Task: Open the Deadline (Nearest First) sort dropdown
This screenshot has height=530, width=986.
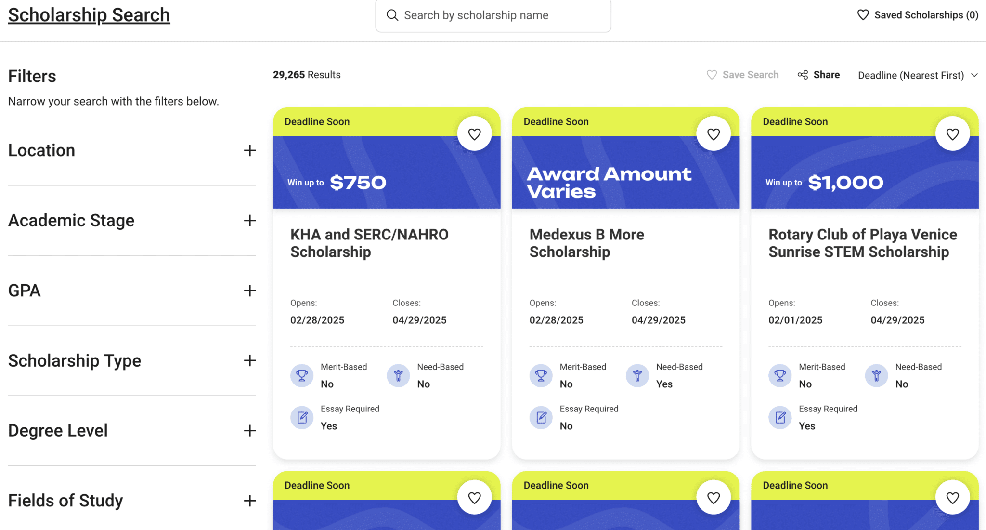Action: click(x=917, y=75)
